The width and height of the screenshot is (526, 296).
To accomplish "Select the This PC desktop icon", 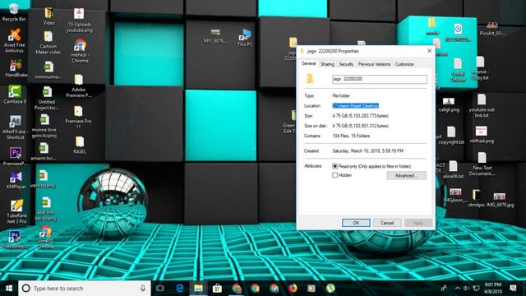I will click(x=245, y=38).
